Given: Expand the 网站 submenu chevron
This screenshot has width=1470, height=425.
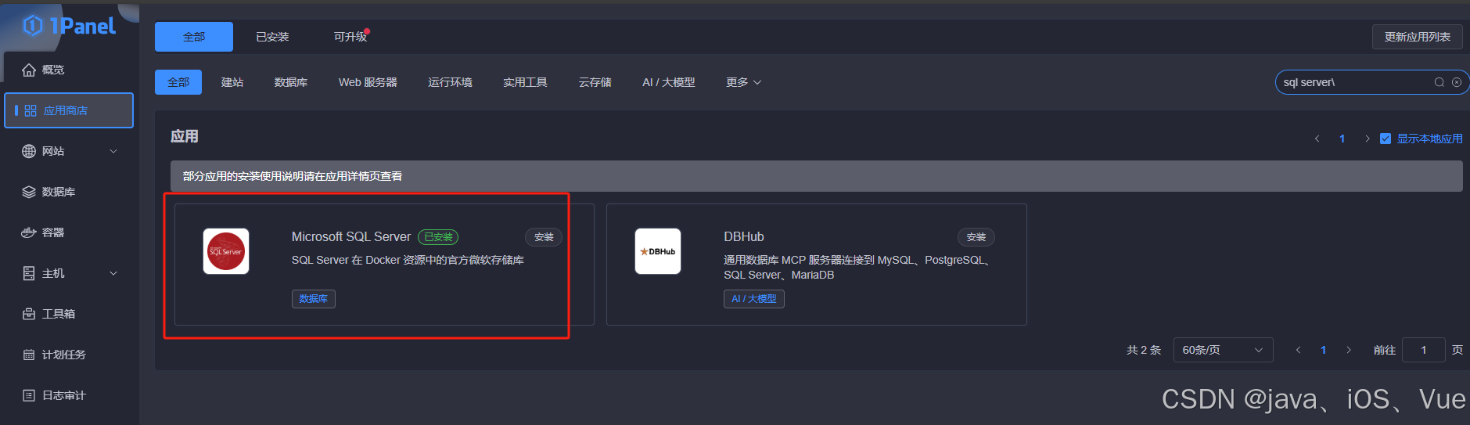Looking at the screenshot, I should (x=113, y=151).
